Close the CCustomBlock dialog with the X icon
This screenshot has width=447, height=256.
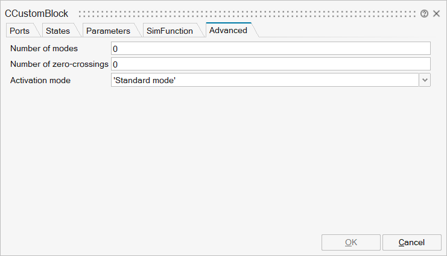[436, 13]
